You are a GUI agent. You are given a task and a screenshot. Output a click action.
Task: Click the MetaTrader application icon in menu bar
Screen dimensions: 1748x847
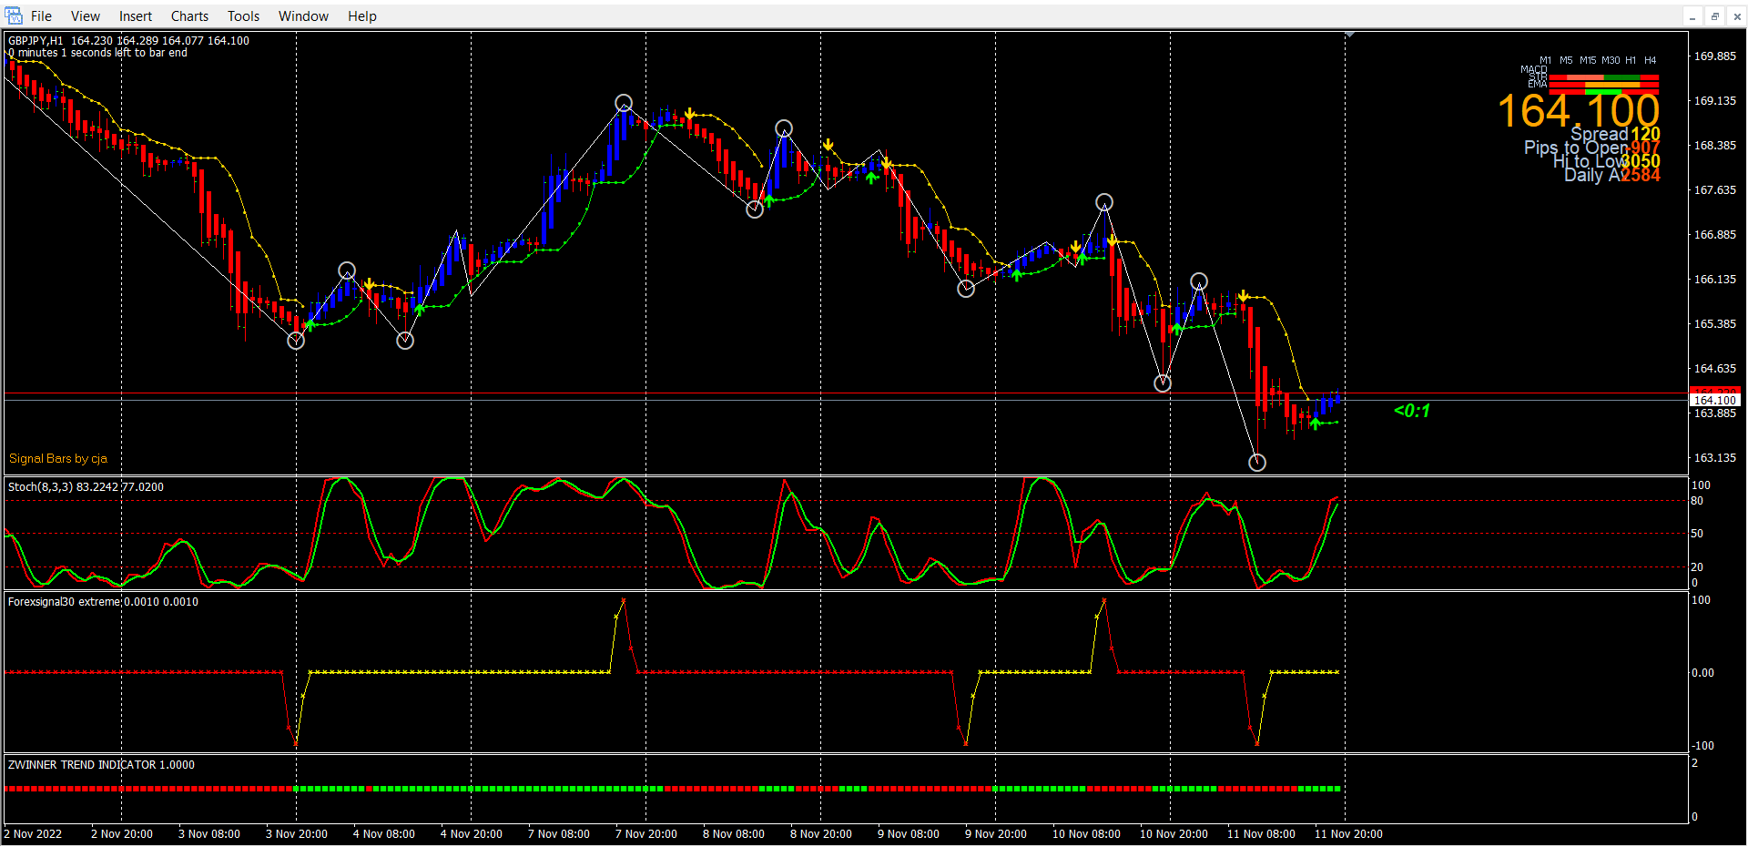[x=14, y=15]
